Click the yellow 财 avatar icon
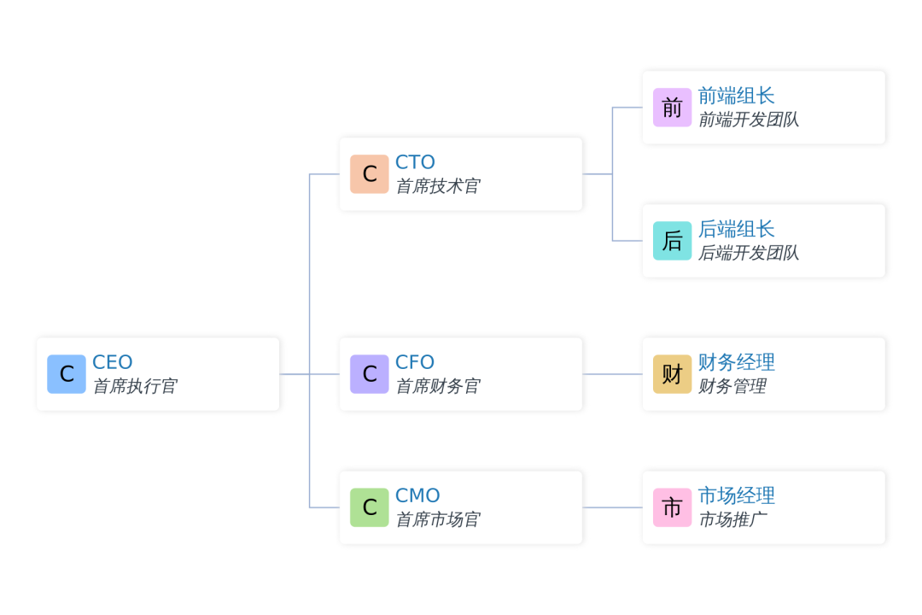Viewport: 922px width, 615px height. 672,374
